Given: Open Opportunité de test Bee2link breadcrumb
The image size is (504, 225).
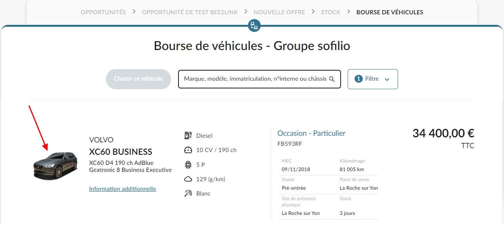Looking at the screenshot, I should [x=190, y=12].
